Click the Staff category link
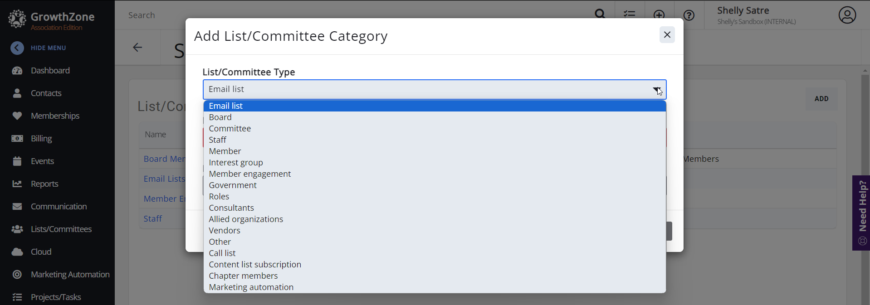The height and width of the screenshot is (305, 870). point(152,219)
